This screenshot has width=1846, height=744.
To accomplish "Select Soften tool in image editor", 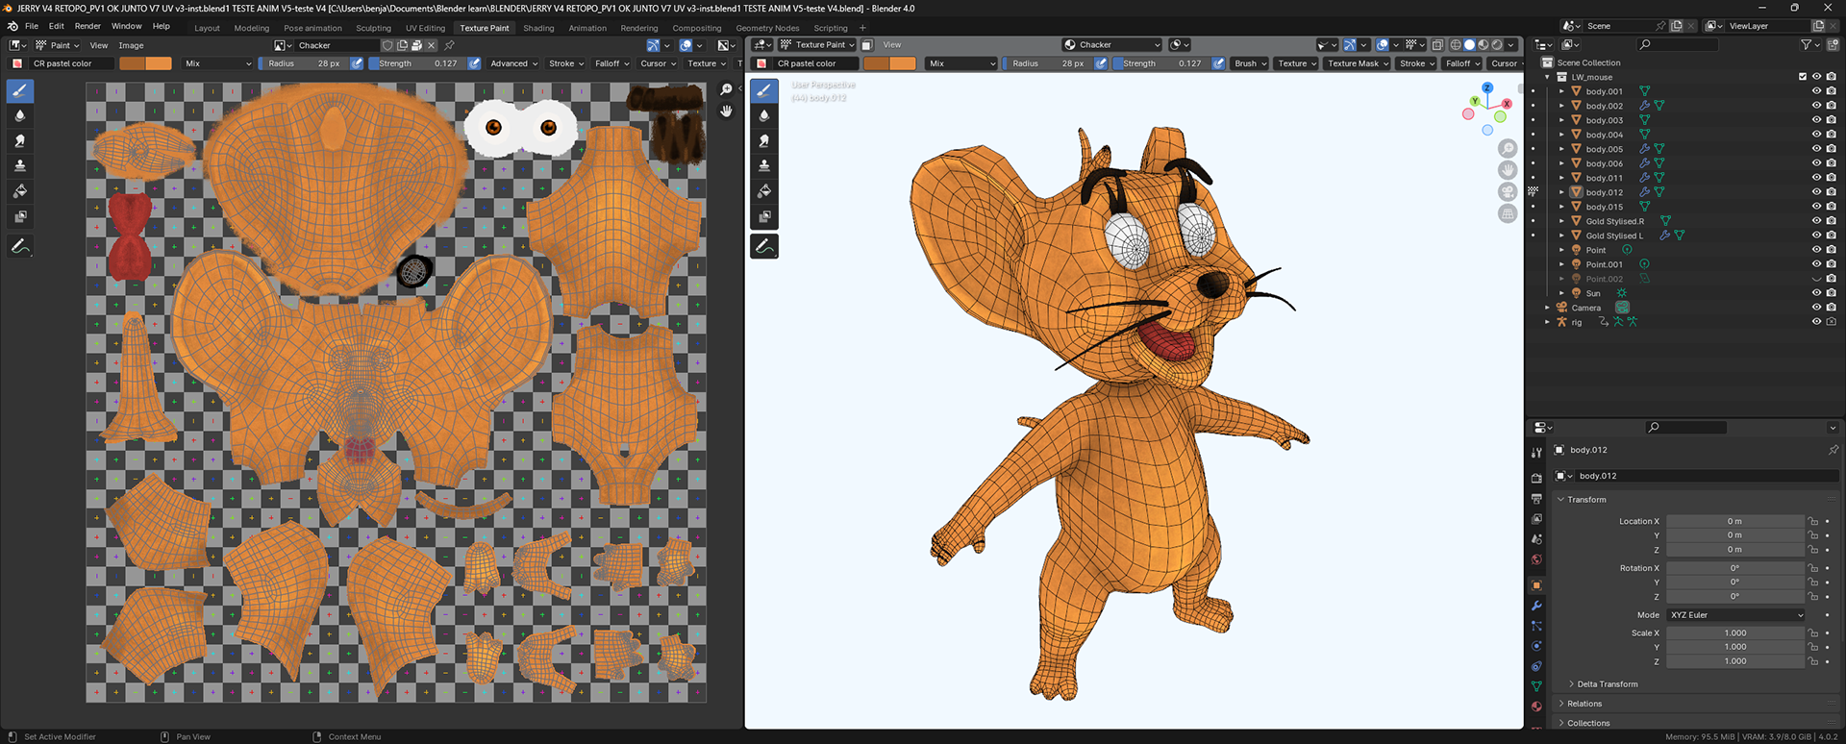I will tap(20, 115).
